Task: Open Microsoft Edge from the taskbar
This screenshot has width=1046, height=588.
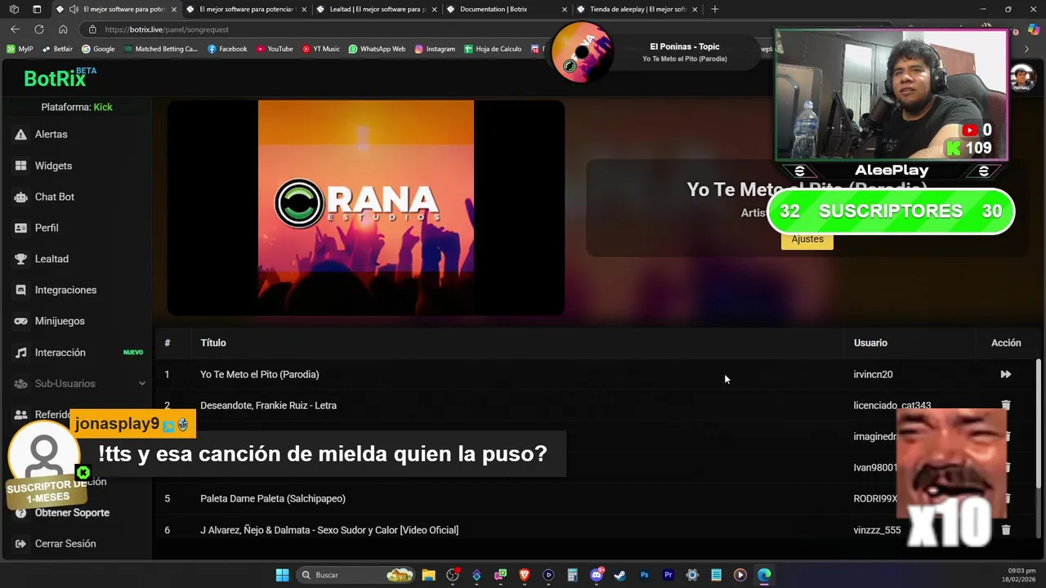Action: click(764, 575)
